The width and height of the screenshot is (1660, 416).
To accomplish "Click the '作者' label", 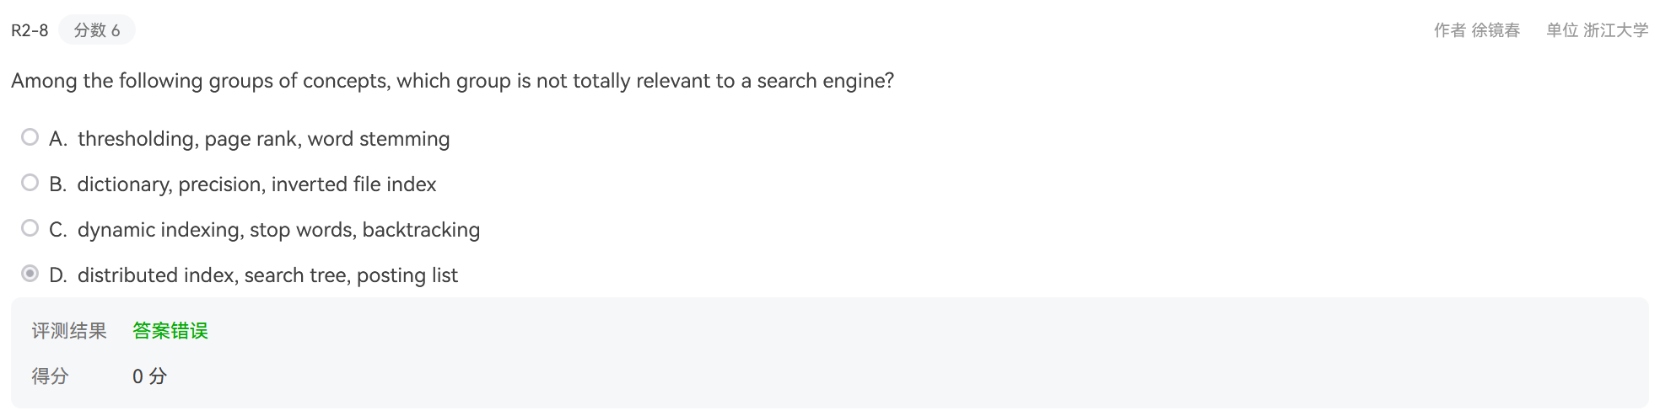I will point(1450,30).
